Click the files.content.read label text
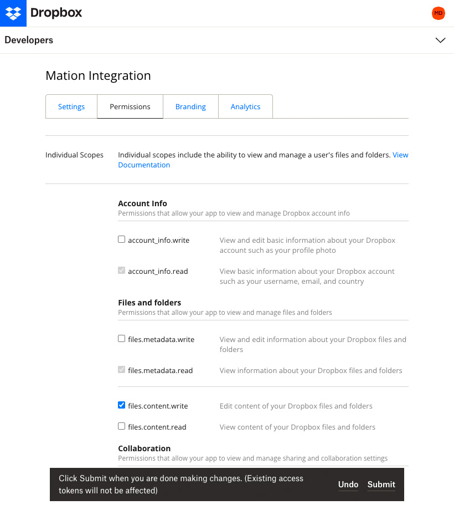Viewport: 454px width, 510px height. (157, 427)
